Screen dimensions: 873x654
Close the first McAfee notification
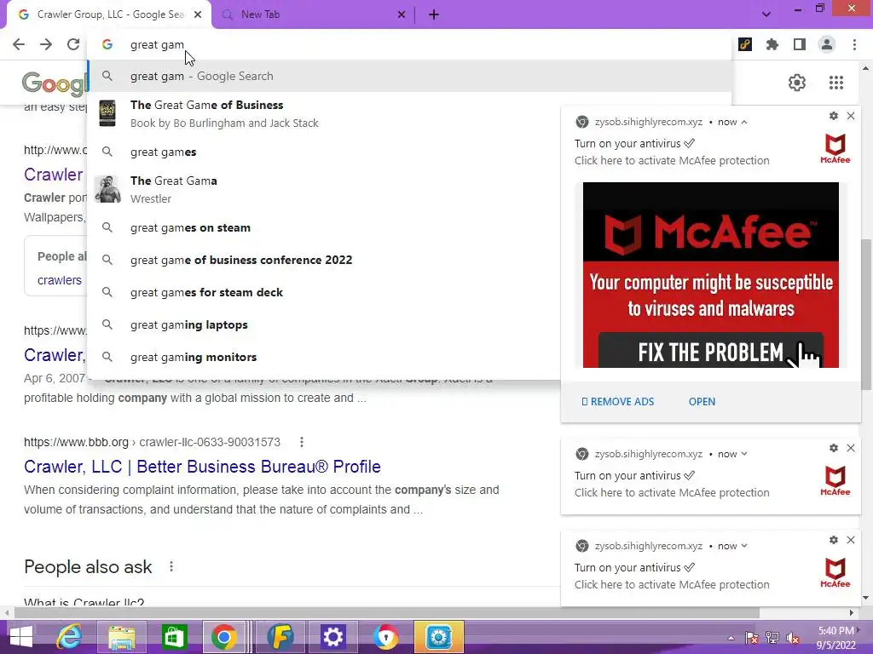tap(851, 116)
